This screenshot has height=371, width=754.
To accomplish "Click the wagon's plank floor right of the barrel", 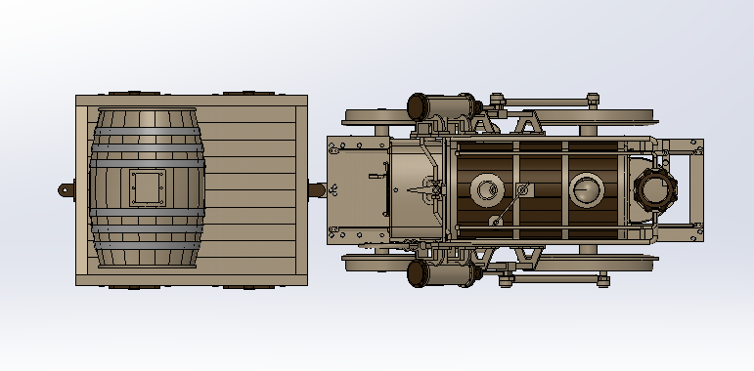I will pyautogui.click(x=250, y=190).
